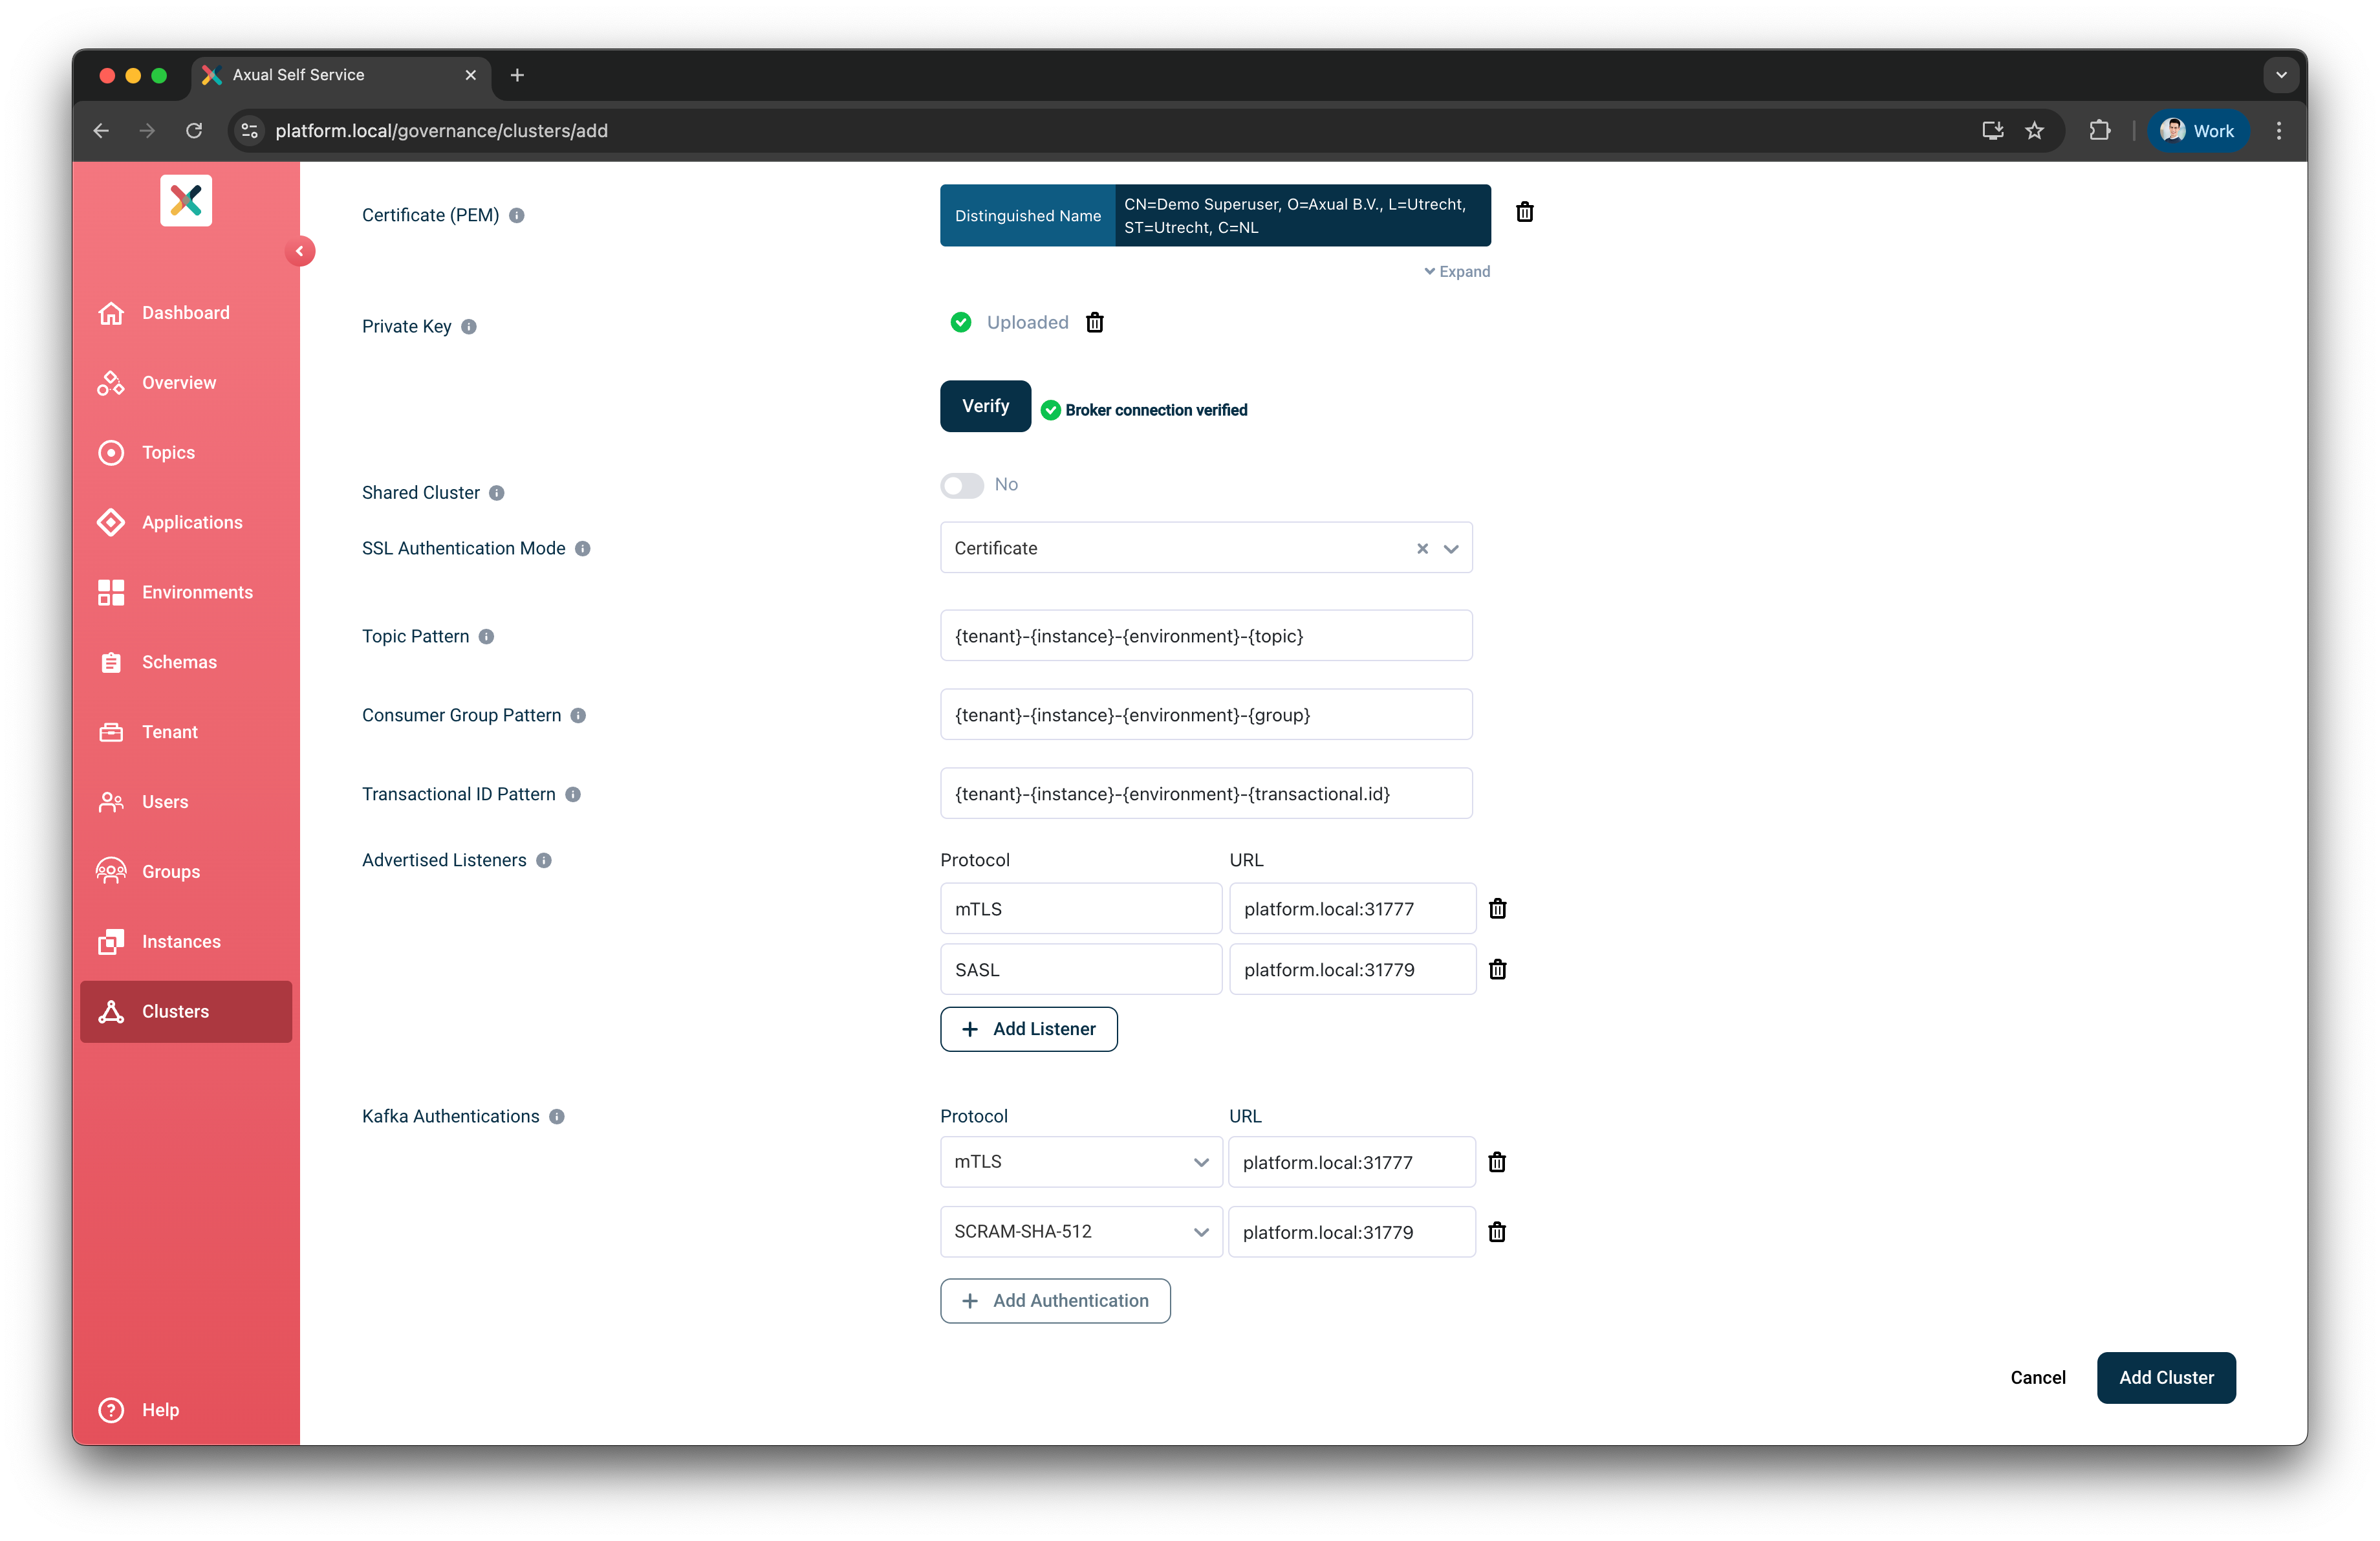Open the Instances section
Image resolution: width=2380 pixels, height=1541 pixels.
(x=181, y=941)
